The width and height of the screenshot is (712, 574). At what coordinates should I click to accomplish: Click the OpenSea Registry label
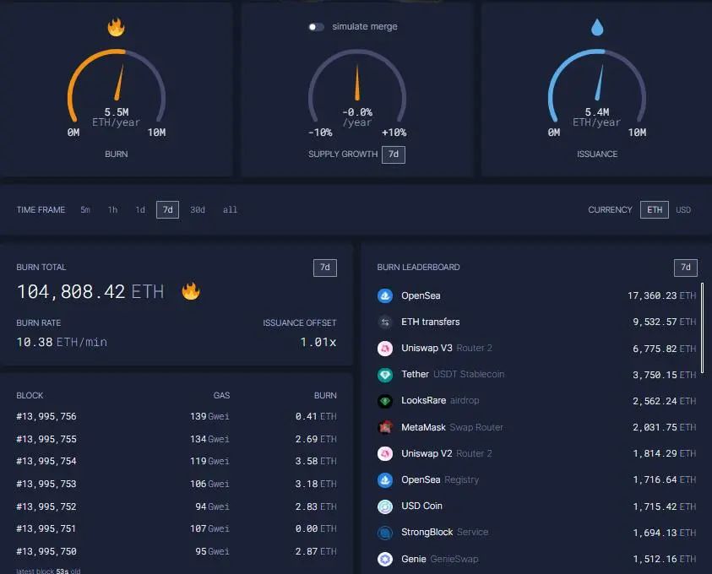440,479
